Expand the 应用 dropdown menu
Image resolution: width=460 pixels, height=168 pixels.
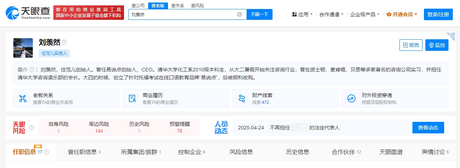(302, 14)
